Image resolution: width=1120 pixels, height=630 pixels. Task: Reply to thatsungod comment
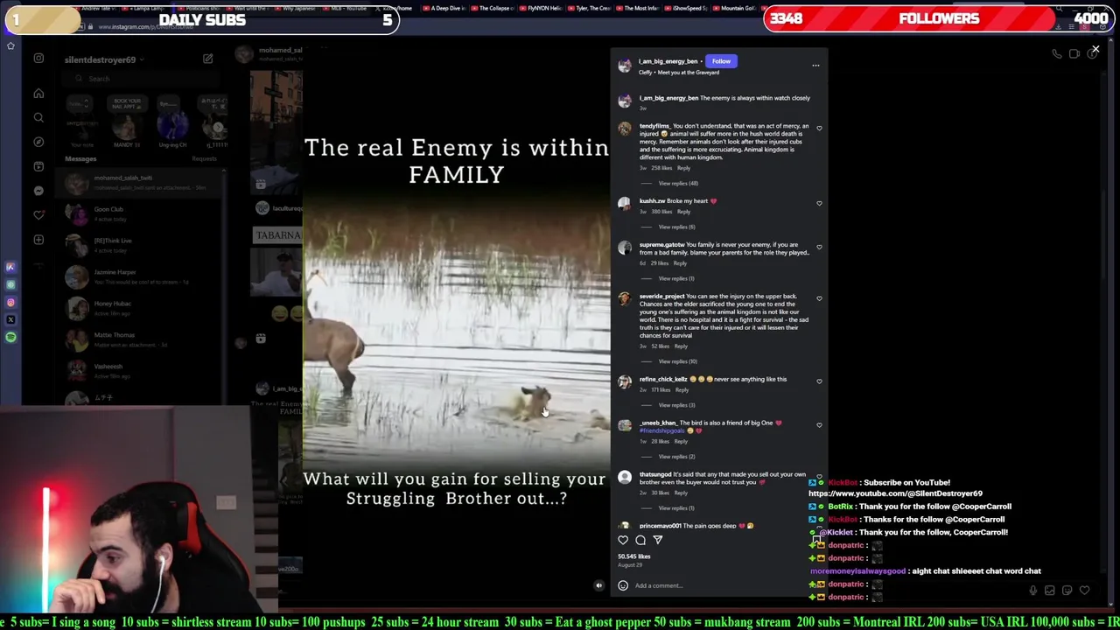click(x=681, y=493)
